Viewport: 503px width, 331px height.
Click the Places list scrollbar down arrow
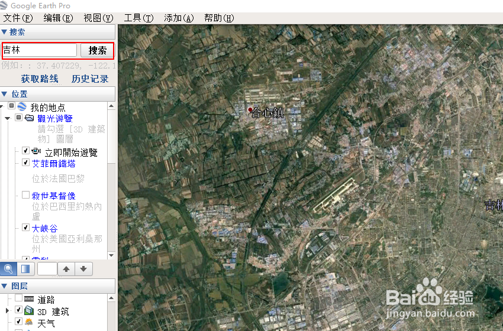[x=111, y=255]
